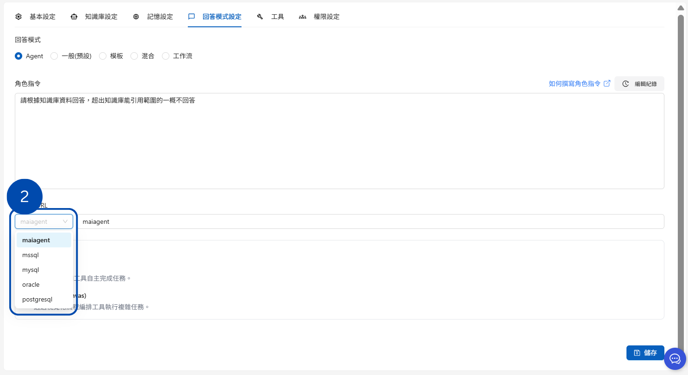The image size is (688, 375).
Task: Select the Agent radio button
Action: (19, 56)
